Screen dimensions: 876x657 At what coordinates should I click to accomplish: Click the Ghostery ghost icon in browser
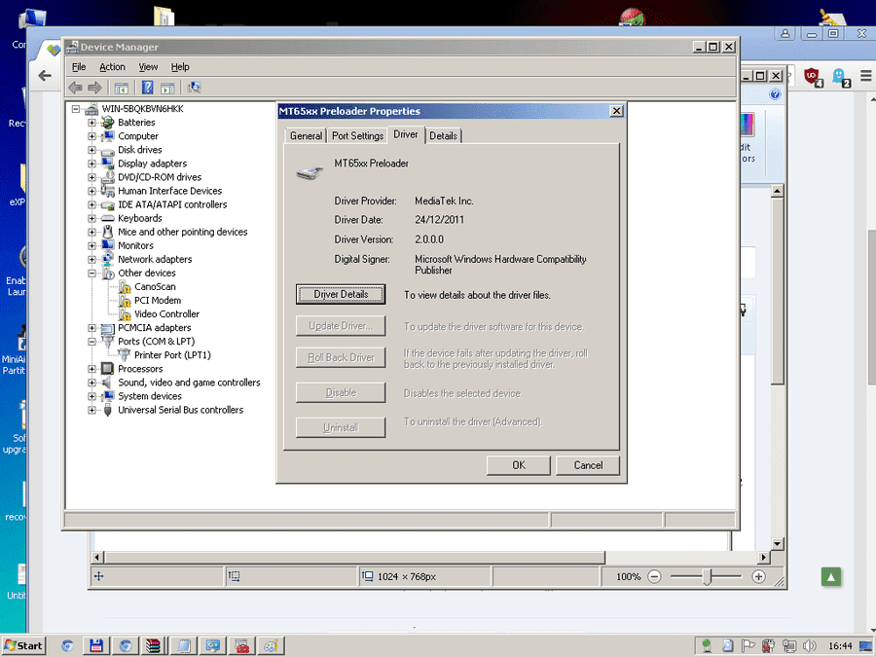(840, 77)
